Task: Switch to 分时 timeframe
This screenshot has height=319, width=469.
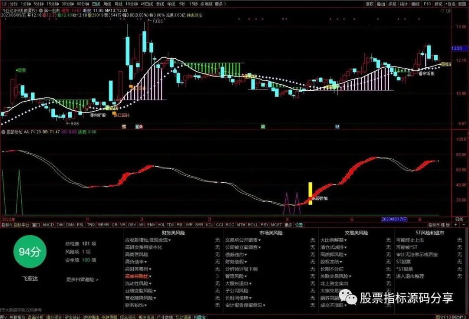Action: pos(13,4)
